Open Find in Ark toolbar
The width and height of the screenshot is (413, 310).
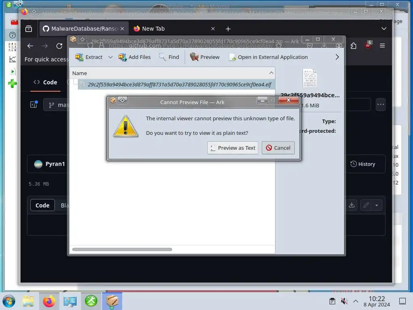169,57
